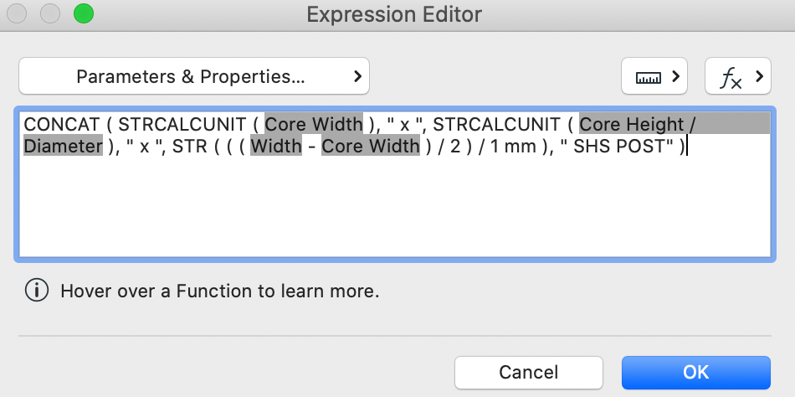Click the info icon beside the hint
This screenshot has height=397, width=795.
pyautogui.click(x=36, y=291)
